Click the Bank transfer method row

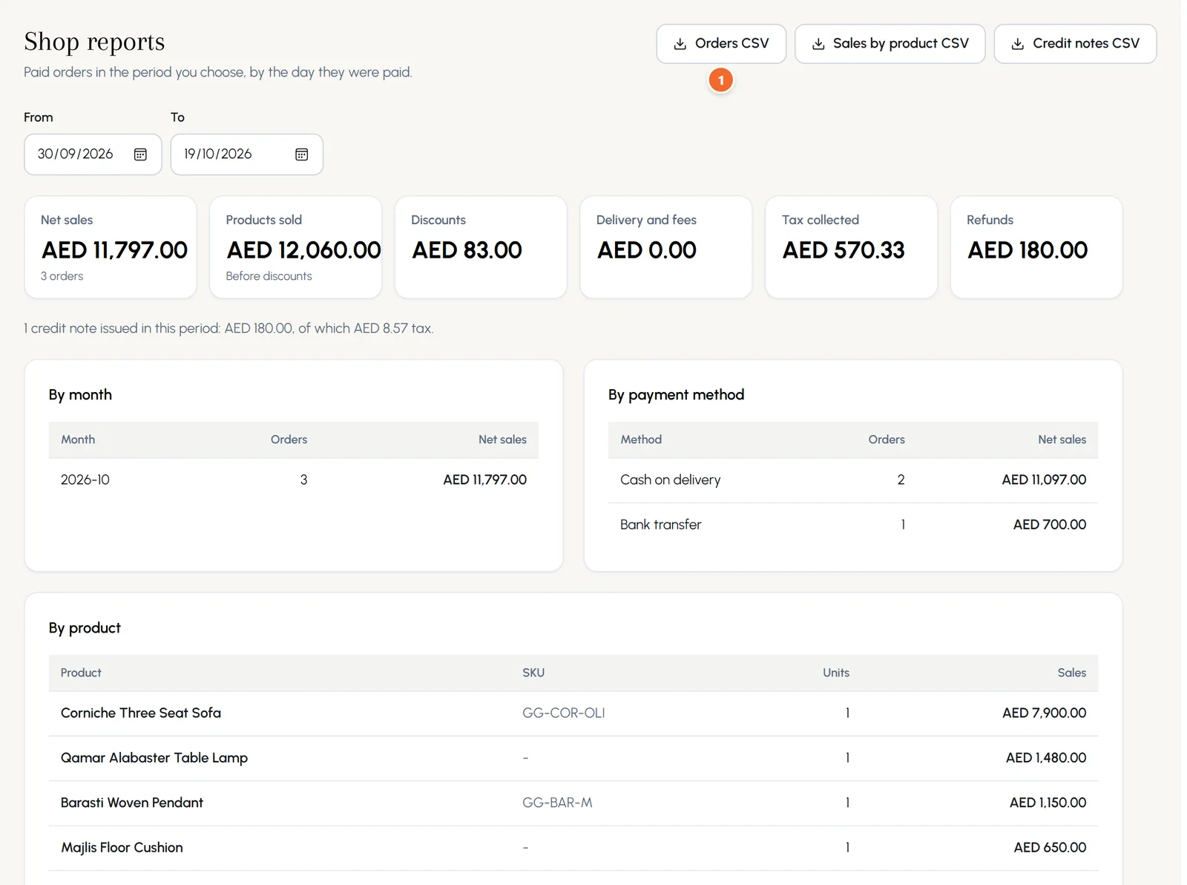853,525
